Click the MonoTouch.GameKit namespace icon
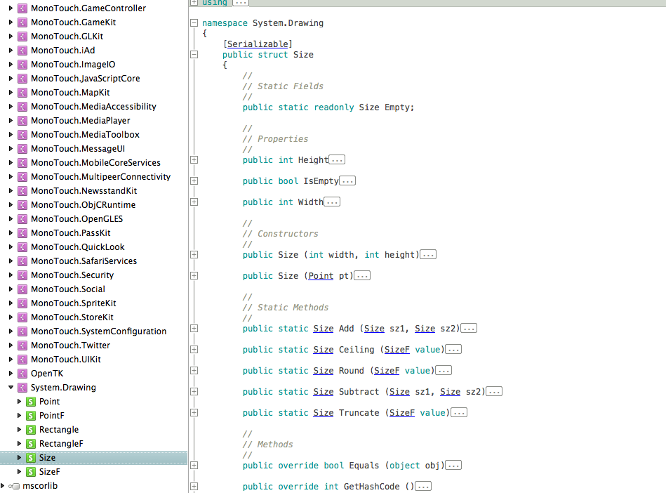The width and height of the screenshot is (666, 493). (22, 22)
